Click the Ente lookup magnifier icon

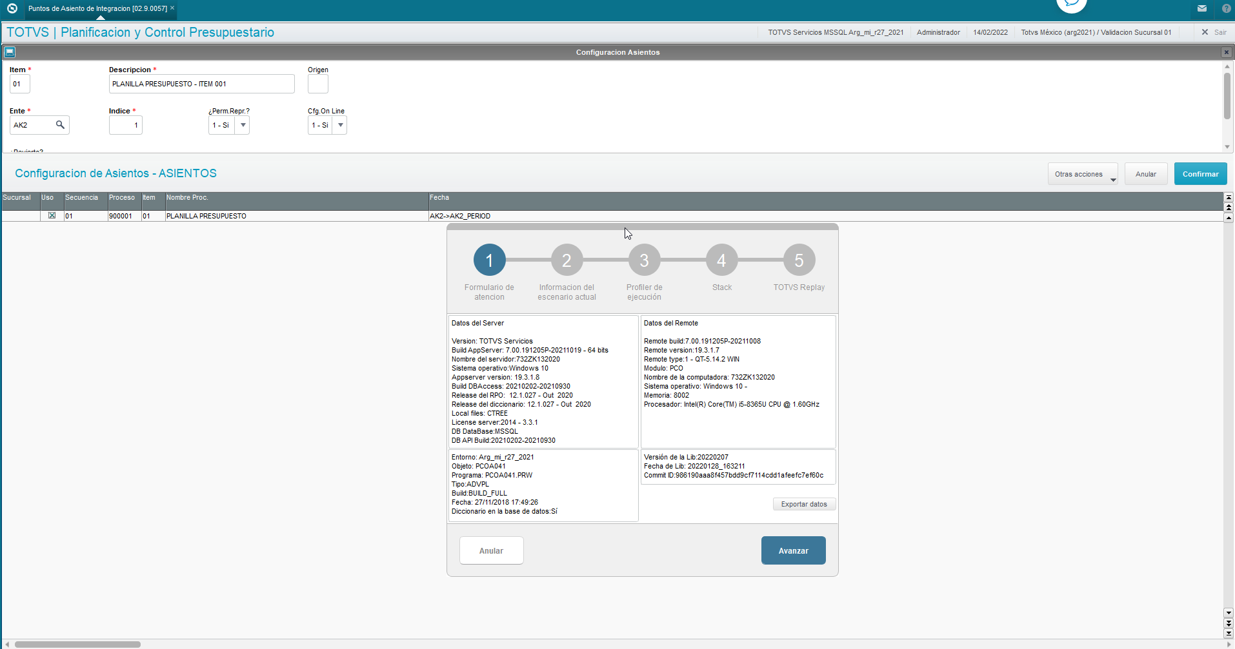[60, 124]
